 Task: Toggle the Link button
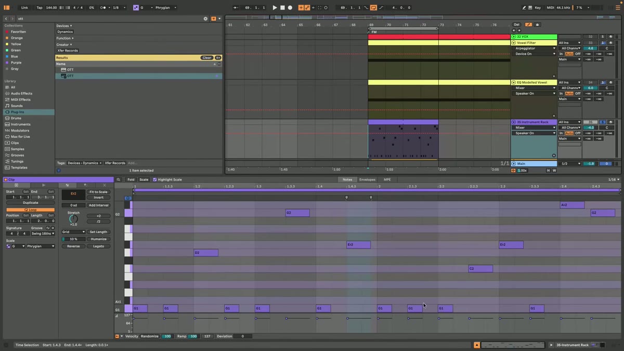24,8
